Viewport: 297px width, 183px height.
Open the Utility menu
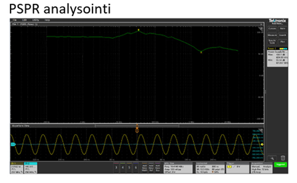[36, 20]
